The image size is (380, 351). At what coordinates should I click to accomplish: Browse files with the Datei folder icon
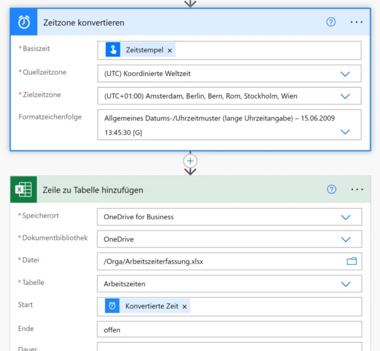[351, 261]
